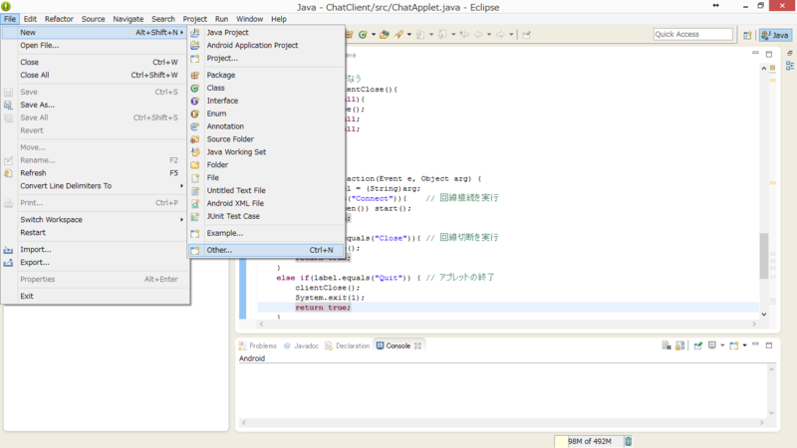Close the Console tab with X
The width and height of the screenshot is (797, 448).
[x=417, y=345]
